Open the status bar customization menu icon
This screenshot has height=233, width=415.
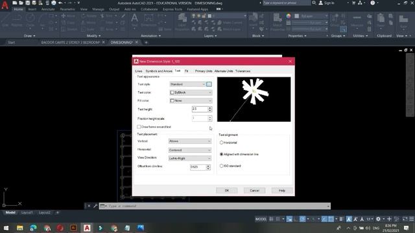click(x=412, y=219)
